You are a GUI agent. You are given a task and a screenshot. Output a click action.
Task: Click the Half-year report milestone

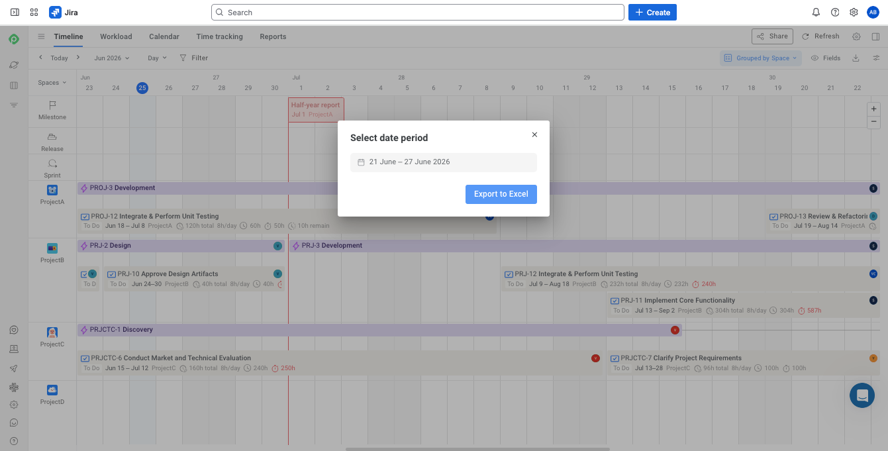tap(316, 109)
